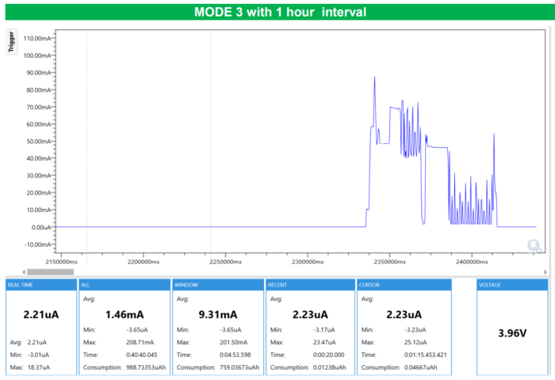This screenshot has width=555, height=380.
Task: Select the left dashed cursor line
Action: 86,142
